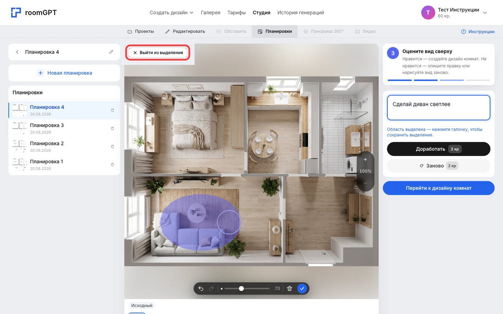The width and height of the screenshot is (503, 314).
Task: Select Планировка 2 in the list
Action: tap(64, 146)
